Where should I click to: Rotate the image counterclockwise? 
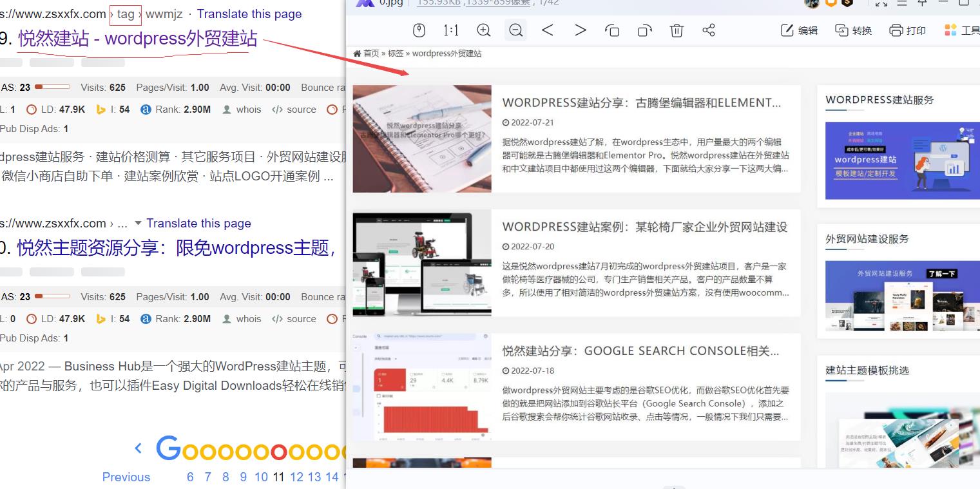pyautogui.click(x=612, y=30)
